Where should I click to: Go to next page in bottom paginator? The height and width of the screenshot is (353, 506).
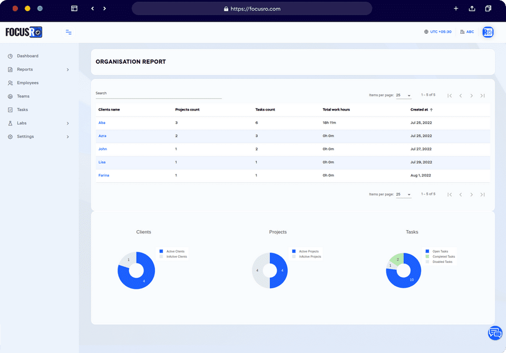[x=471, y=194]
